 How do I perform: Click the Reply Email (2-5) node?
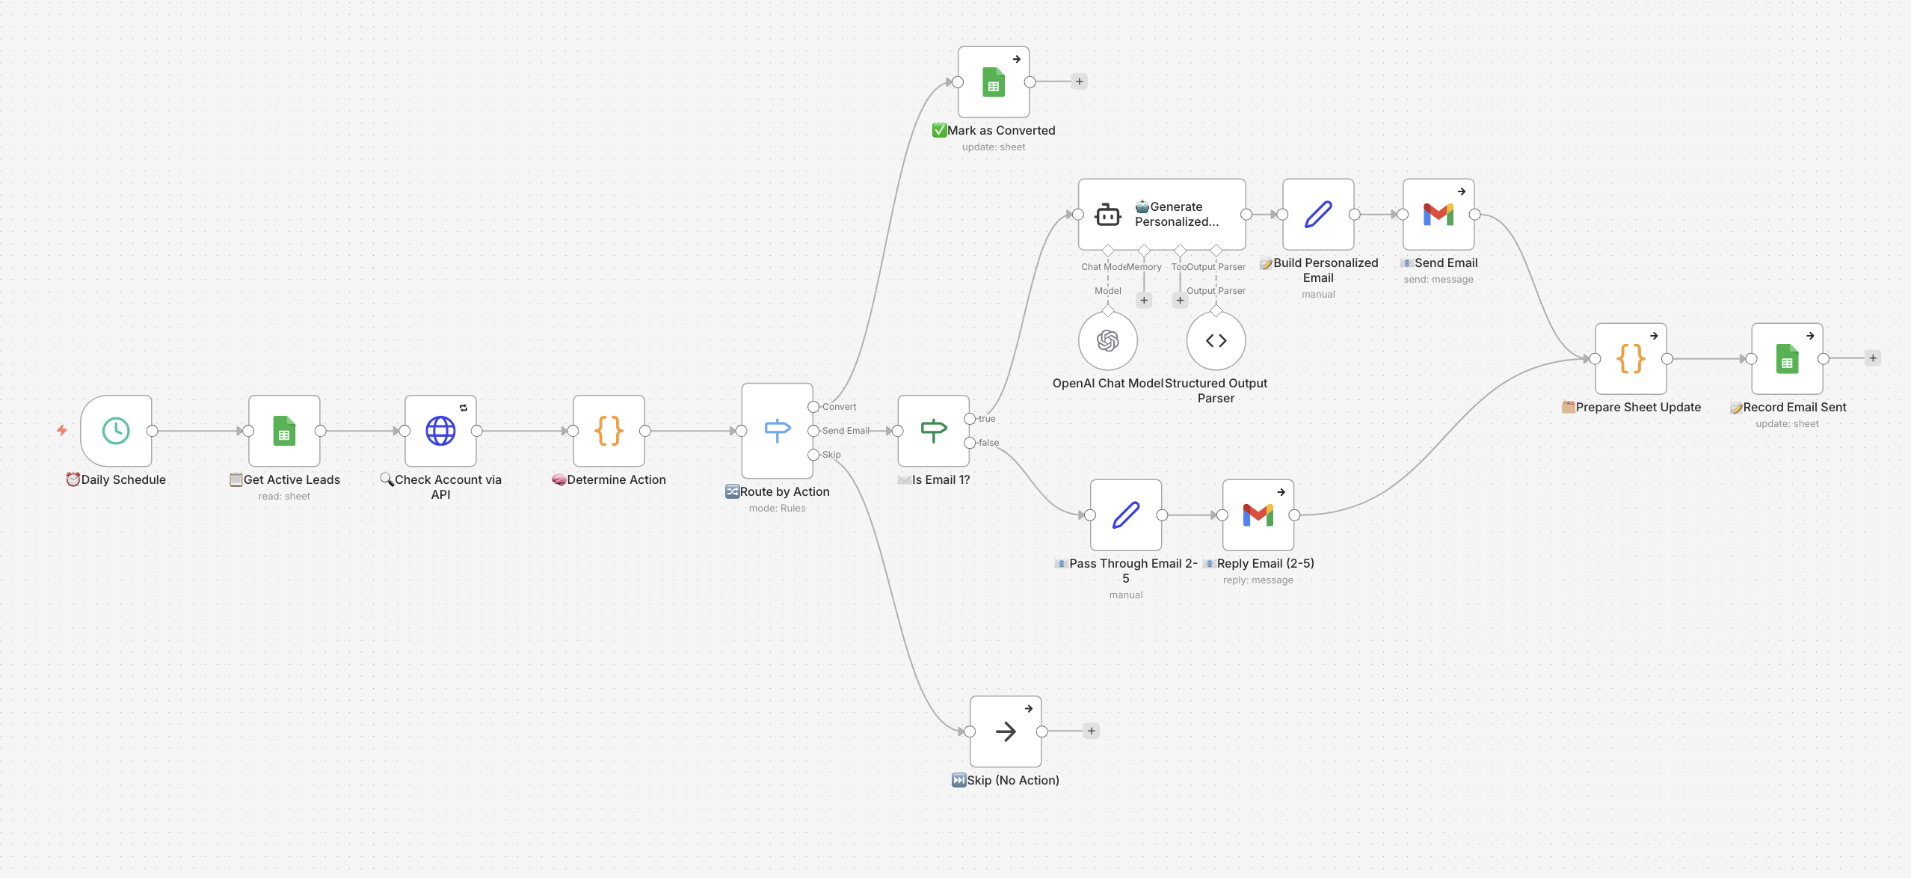click(1258, 514)
